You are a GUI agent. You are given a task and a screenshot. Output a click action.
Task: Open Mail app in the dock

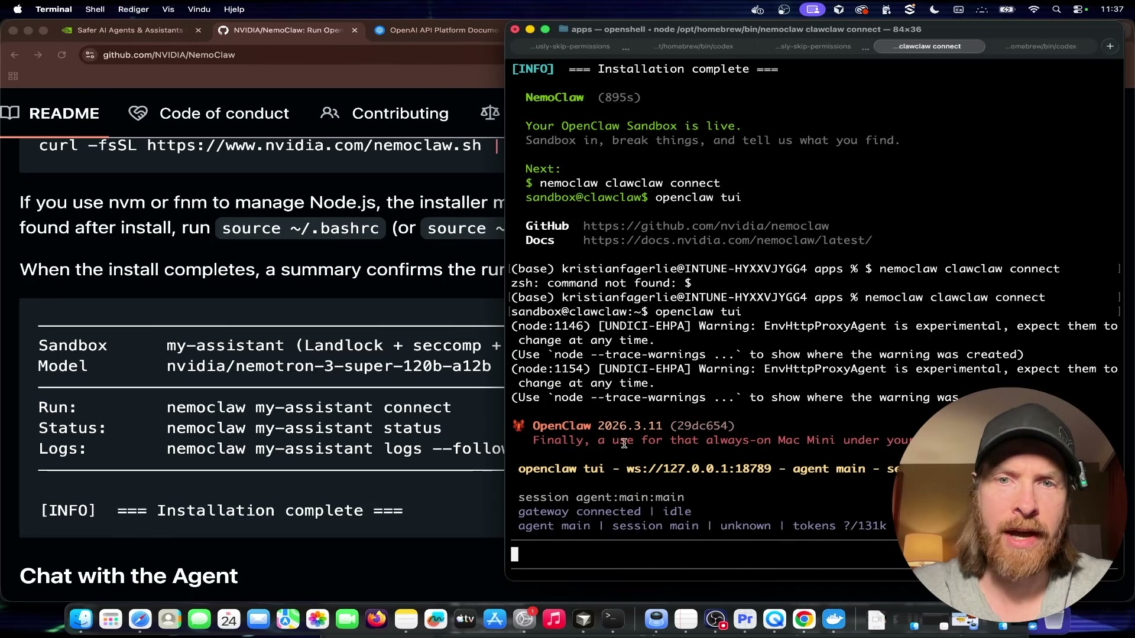click(258, 619)
